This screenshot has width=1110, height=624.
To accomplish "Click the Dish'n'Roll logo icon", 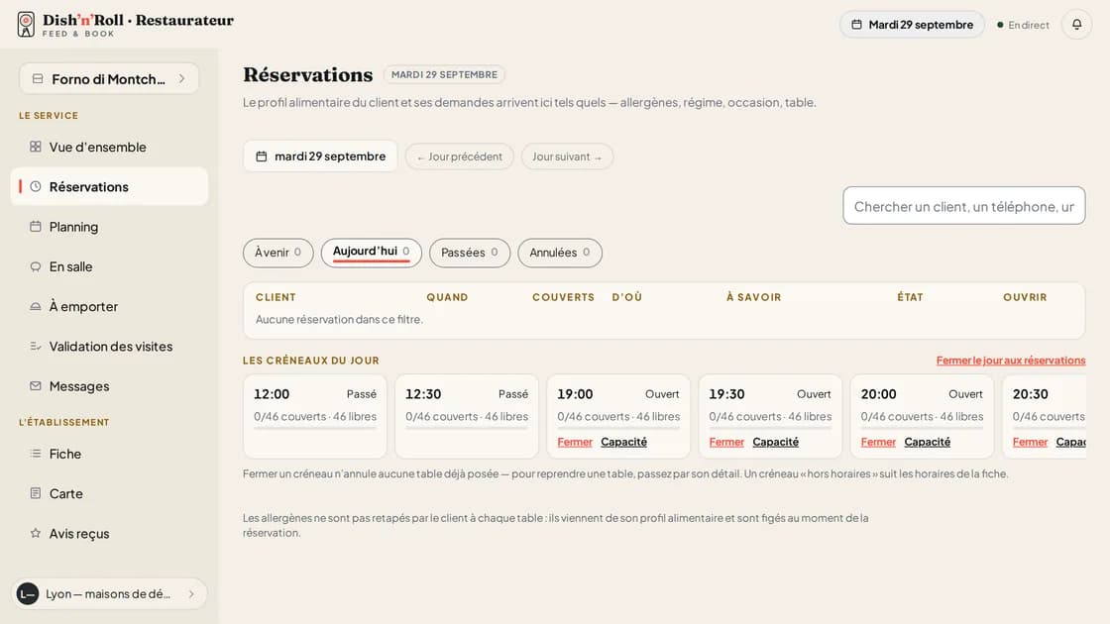I will tap(26, 24).
